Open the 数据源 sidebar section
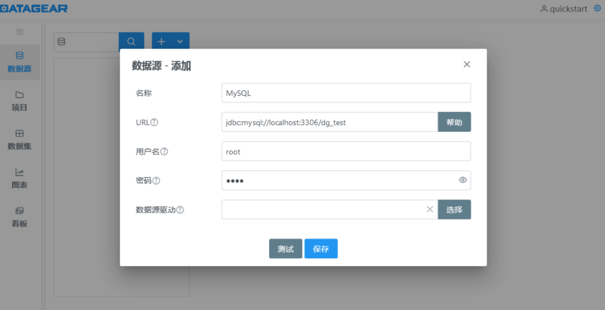This screenshot has width=605, height=310. pos(20,62)
